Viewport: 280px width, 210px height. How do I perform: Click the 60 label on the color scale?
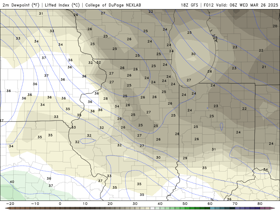click(x=210, y=204)
